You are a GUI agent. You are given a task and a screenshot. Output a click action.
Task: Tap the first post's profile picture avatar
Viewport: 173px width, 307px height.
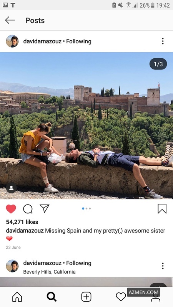12,41
